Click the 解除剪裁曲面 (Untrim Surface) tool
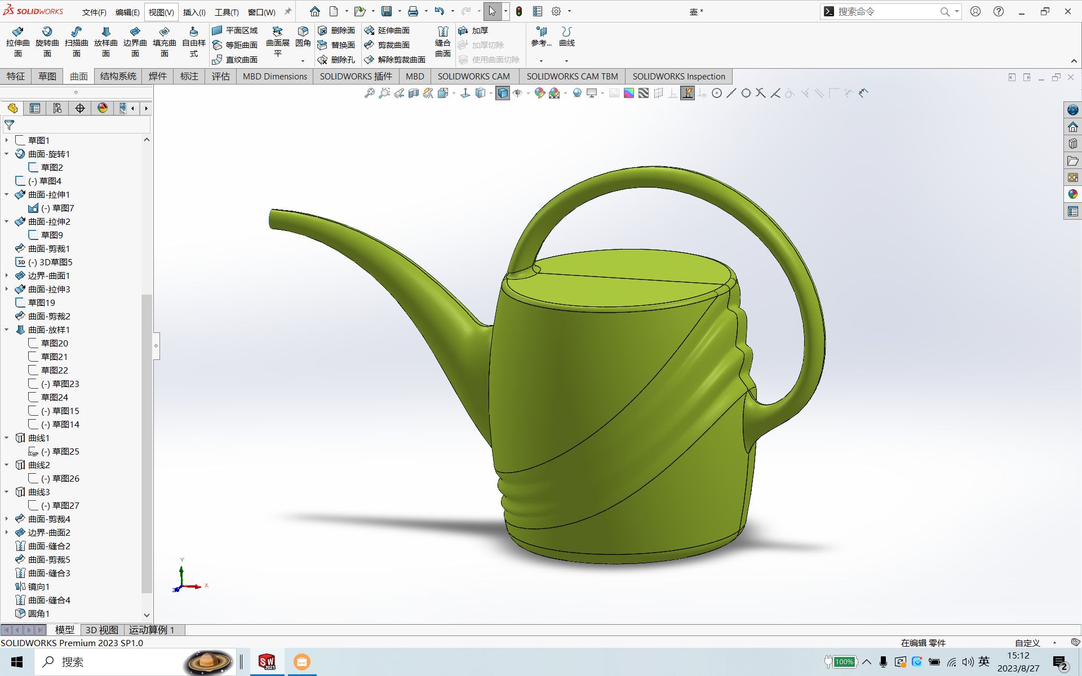Screen dimensions: 1082x676 pos(395,60)
